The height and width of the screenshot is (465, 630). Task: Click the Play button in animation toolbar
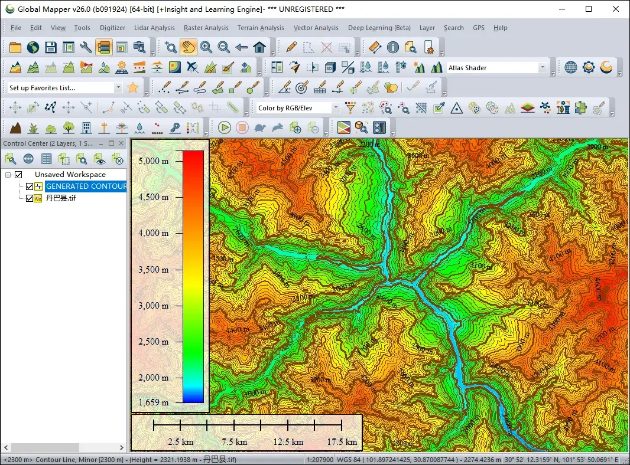click(x=224, y=127)
